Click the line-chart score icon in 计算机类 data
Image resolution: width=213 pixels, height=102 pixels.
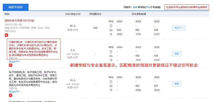click(x=111, y=56)
